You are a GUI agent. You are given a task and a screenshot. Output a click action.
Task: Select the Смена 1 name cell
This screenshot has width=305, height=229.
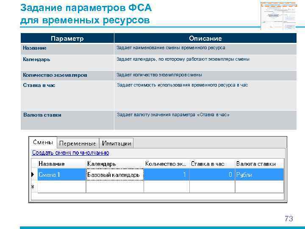pyautogui.click(x=62, y=174)
